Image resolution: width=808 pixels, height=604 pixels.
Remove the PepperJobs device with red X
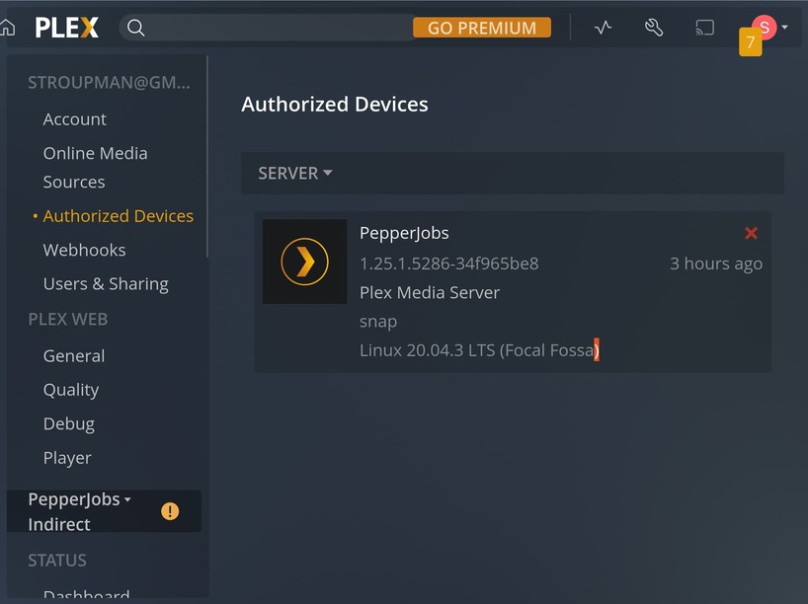(x=751, y=233)
